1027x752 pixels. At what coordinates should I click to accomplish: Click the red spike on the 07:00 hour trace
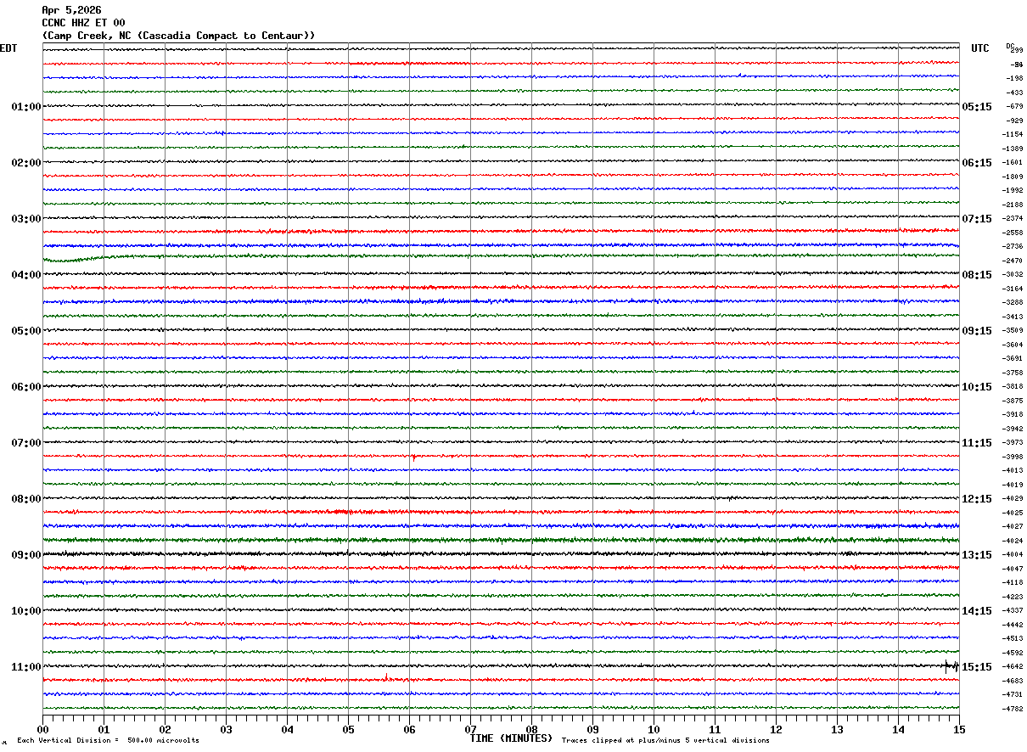tap(413, 457)
